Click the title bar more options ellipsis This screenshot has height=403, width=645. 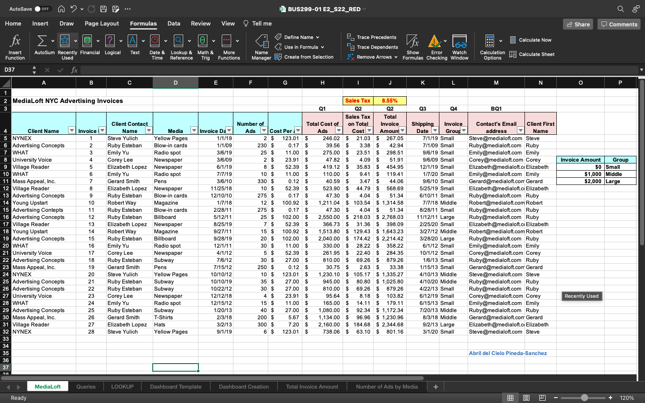(x=128, y=9)
